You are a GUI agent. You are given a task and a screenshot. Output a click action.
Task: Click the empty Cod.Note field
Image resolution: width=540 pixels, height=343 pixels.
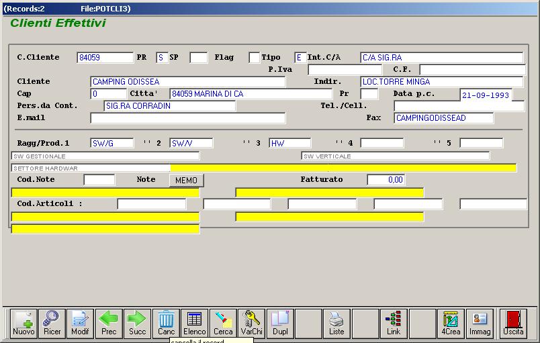99,180
